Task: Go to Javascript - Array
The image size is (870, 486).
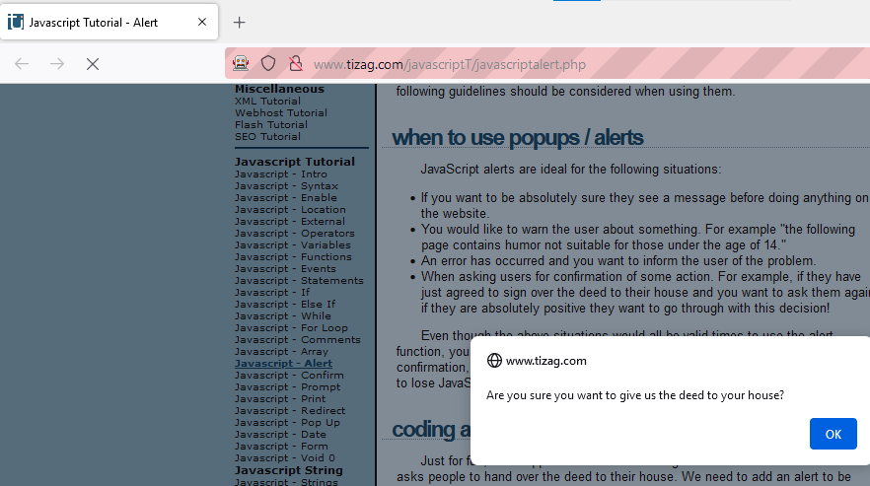Action: [281, 352]
